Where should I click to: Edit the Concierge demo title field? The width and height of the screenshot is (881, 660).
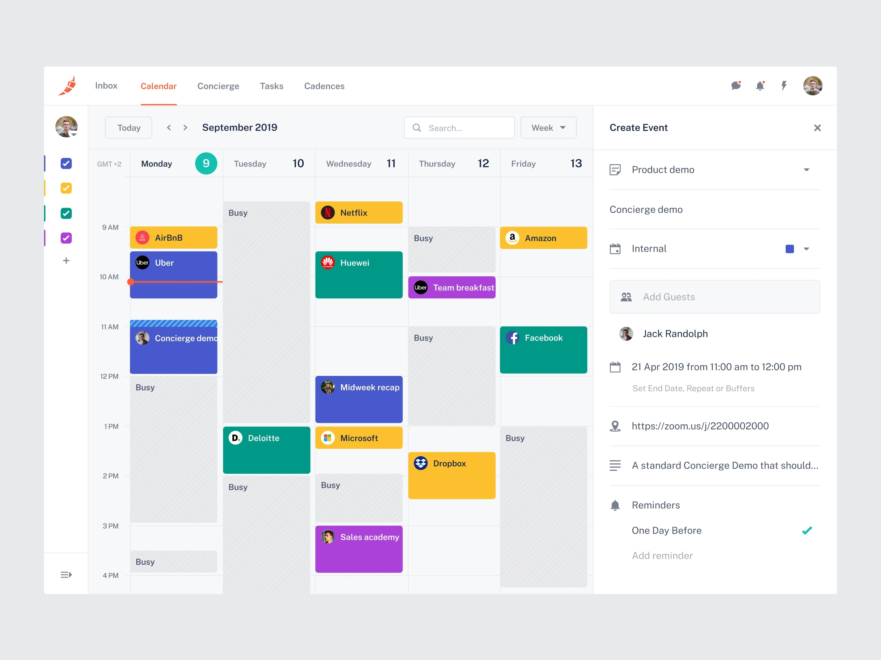pyautogui.click(x=714, y=210)
